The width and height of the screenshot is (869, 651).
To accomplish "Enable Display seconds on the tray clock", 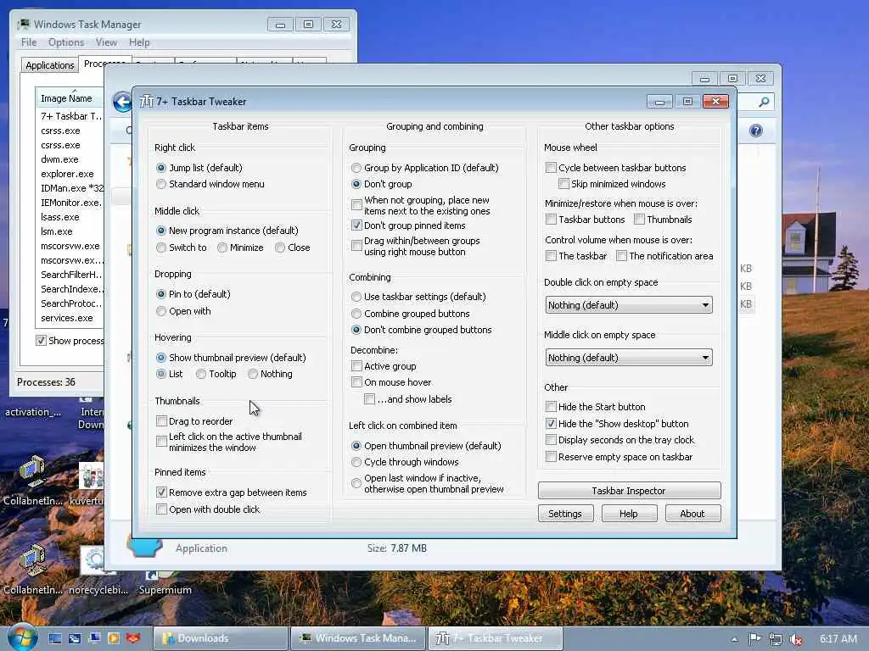I will click(551, 440).
